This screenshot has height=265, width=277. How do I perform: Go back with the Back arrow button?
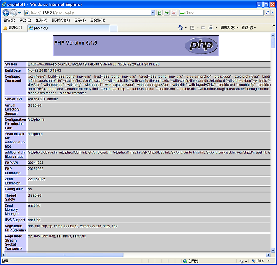click(x=6, y=13)
